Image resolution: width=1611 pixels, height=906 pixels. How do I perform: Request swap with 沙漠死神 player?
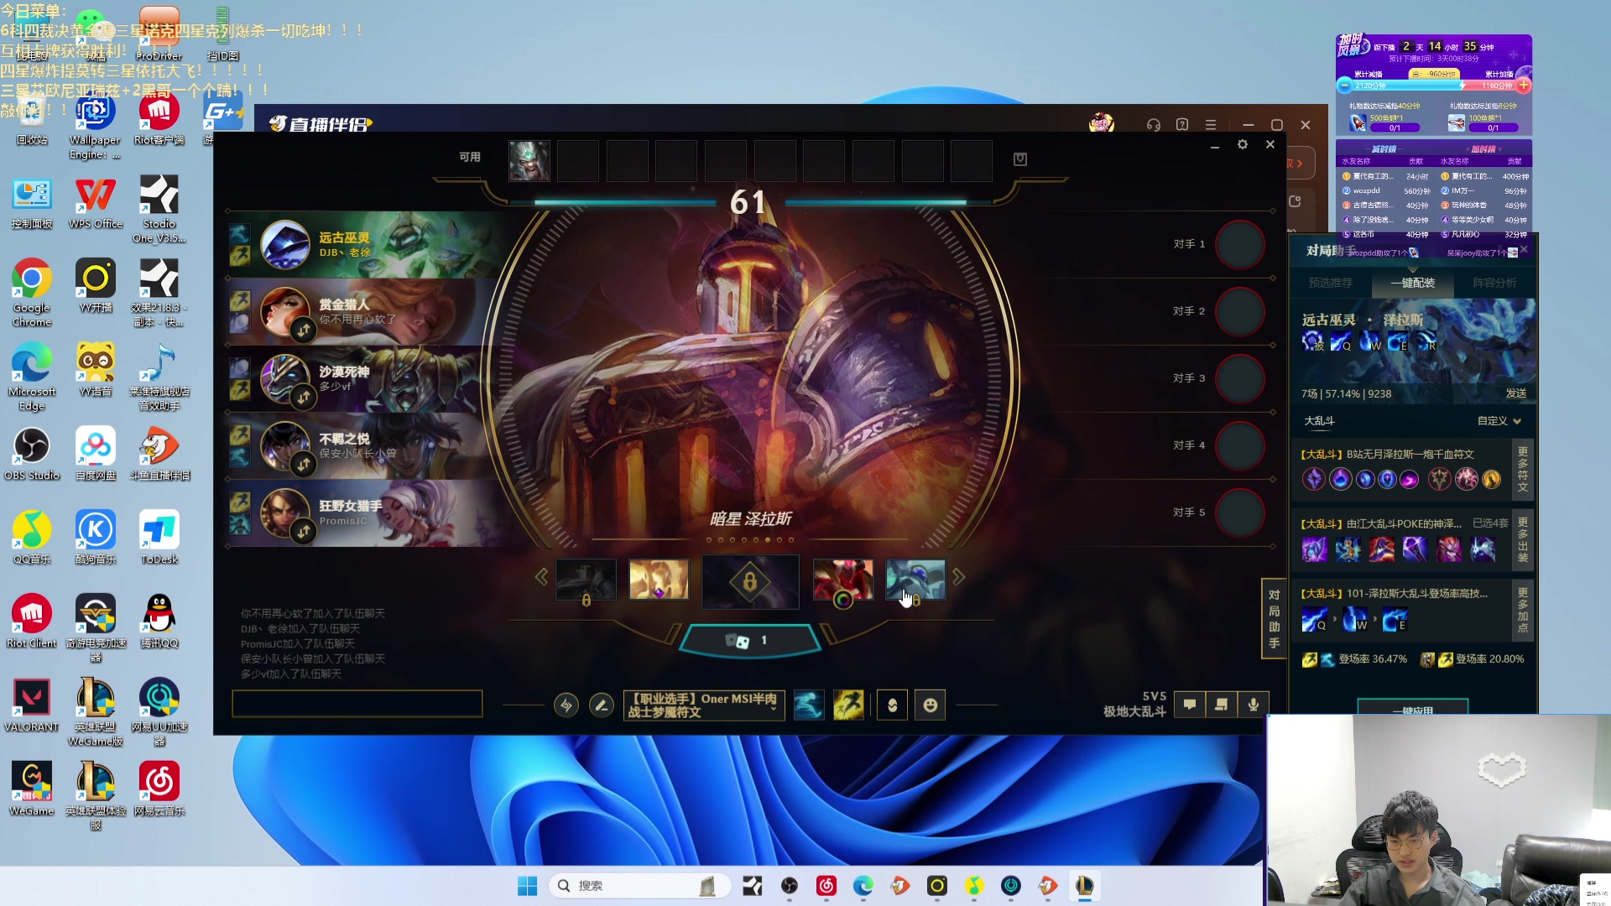(x=304, y=397)
